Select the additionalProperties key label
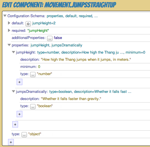Viewport: 150px width, 147px height. point(29,38)
